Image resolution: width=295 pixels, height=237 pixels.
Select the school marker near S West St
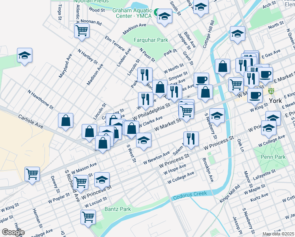tap(144, 141)
